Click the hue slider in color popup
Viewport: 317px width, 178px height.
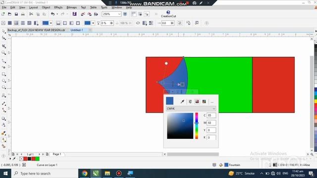click(x=197, y=126)
